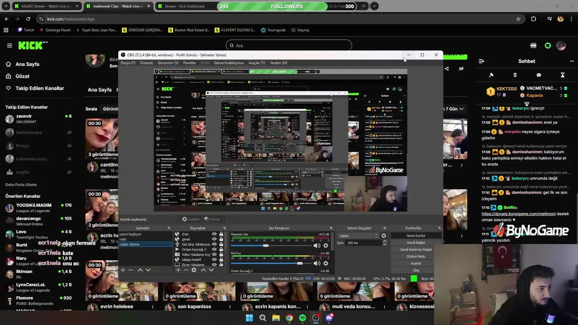The height and width of the screenshot is (325, 578).
Task: Increase the Süre duration stepper
Action: 384,241
